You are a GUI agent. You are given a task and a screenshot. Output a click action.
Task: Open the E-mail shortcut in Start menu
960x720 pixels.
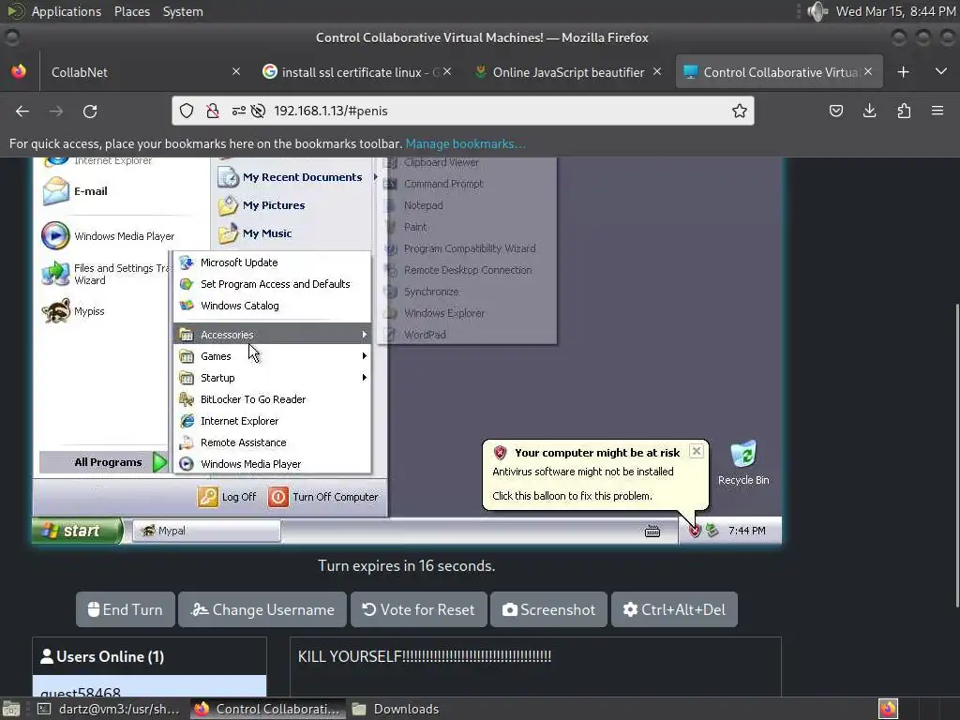(76, 191)
